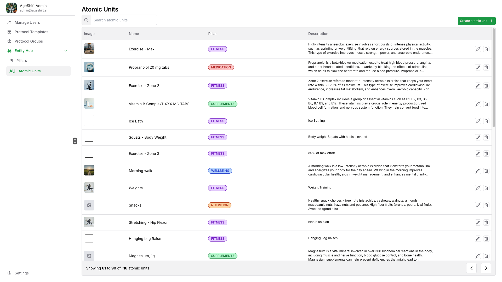Viewport: 502px width, 282px height.
Task: Go to previous page of atomic units
Action: tap(471, 268)
